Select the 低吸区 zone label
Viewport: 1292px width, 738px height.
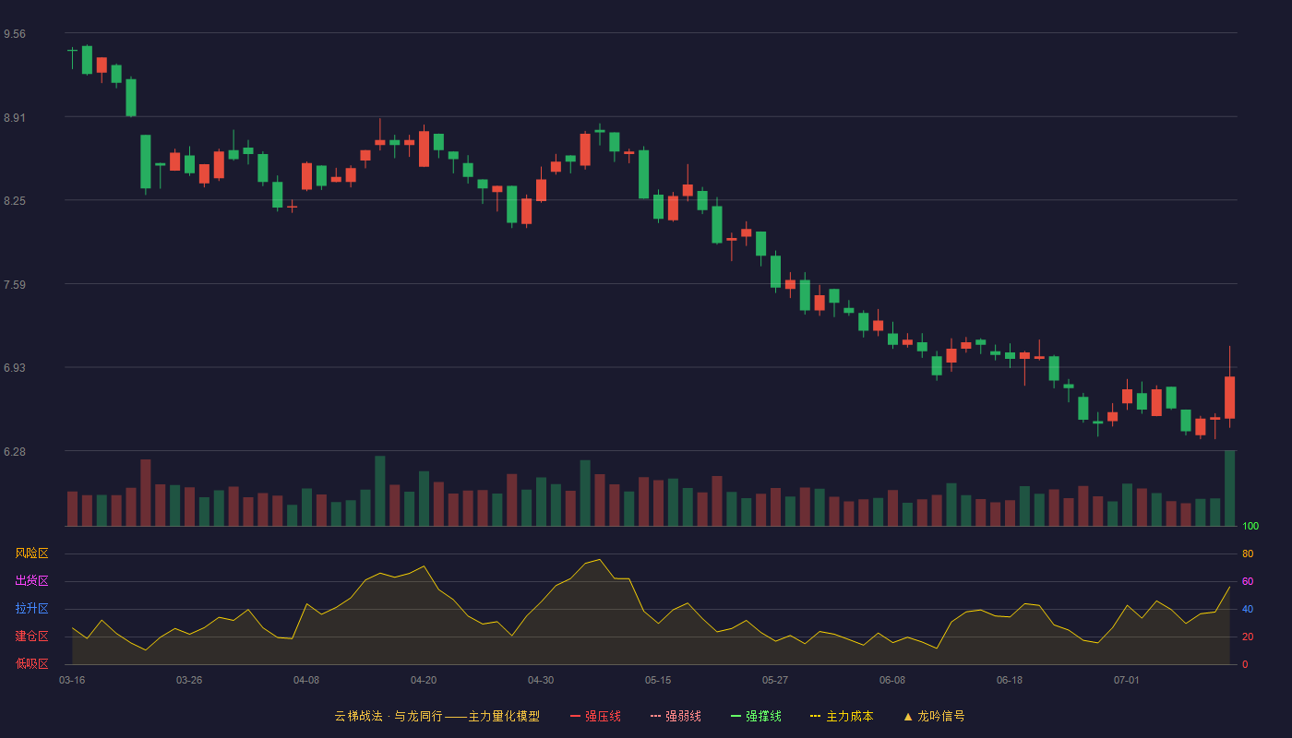(x=31, y=664)
